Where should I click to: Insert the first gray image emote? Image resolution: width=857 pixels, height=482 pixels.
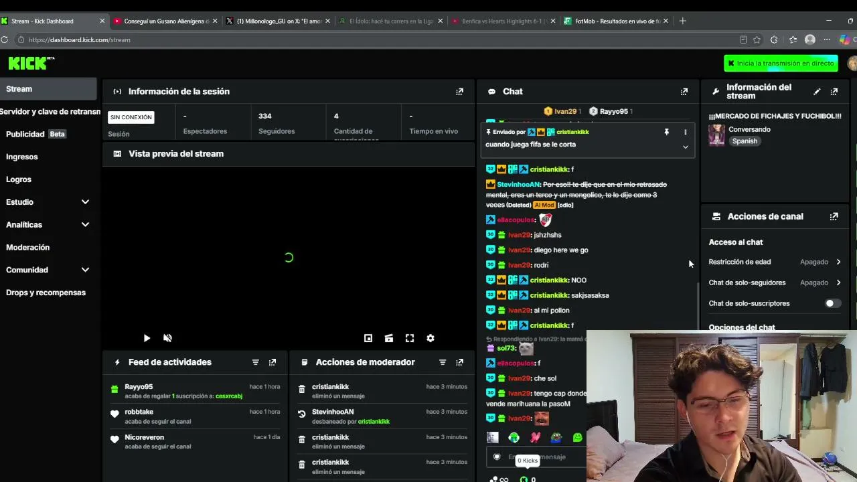492,438
